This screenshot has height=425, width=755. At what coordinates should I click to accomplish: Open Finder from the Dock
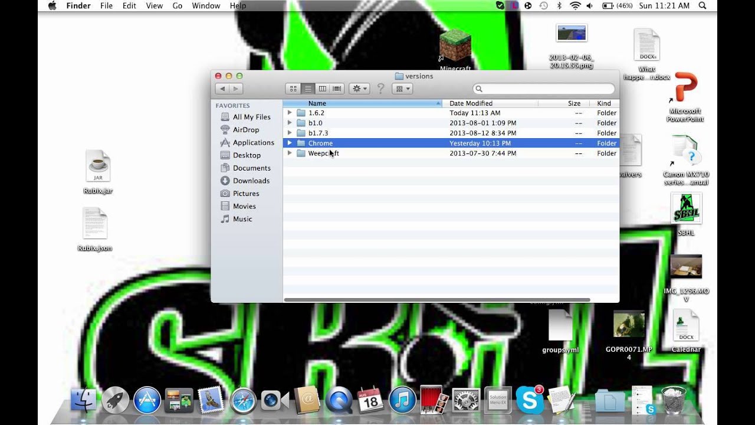pyautogui.click(x=83, y=400)
